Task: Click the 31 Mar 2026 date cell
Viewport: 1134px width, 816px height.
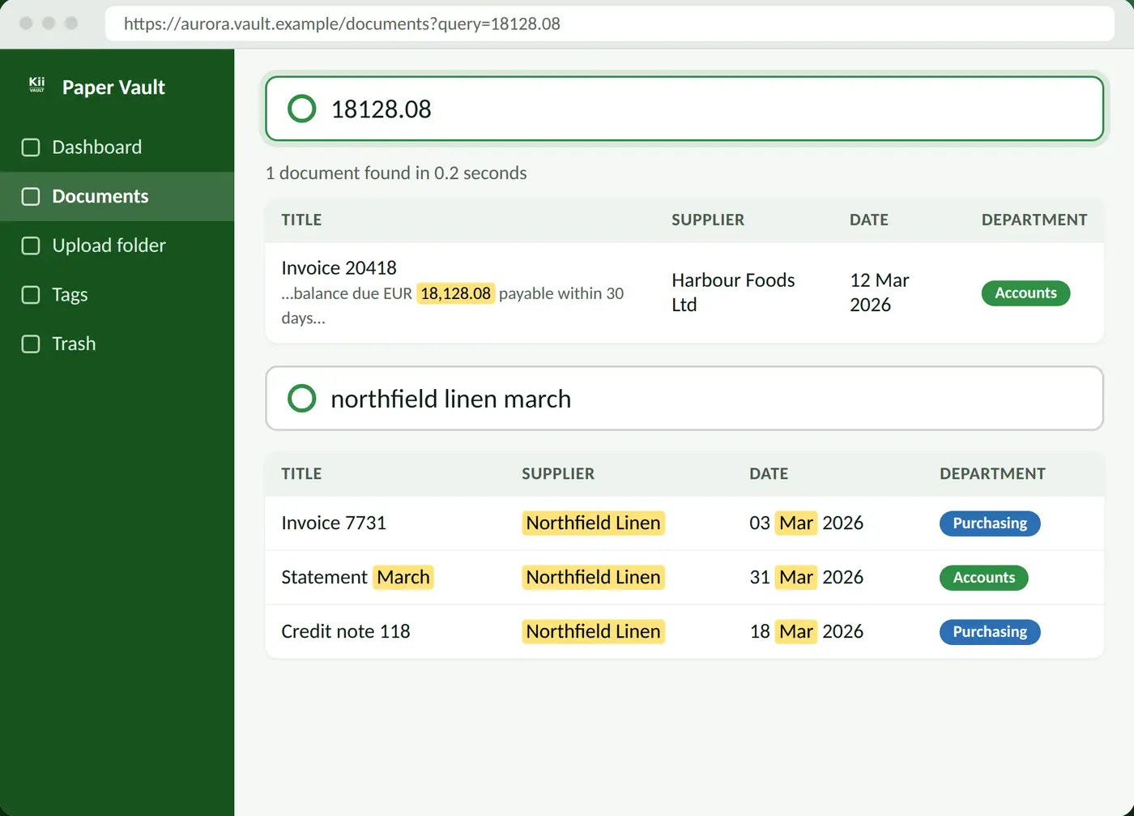Action: pyautogui.click(x=807, y=577)
